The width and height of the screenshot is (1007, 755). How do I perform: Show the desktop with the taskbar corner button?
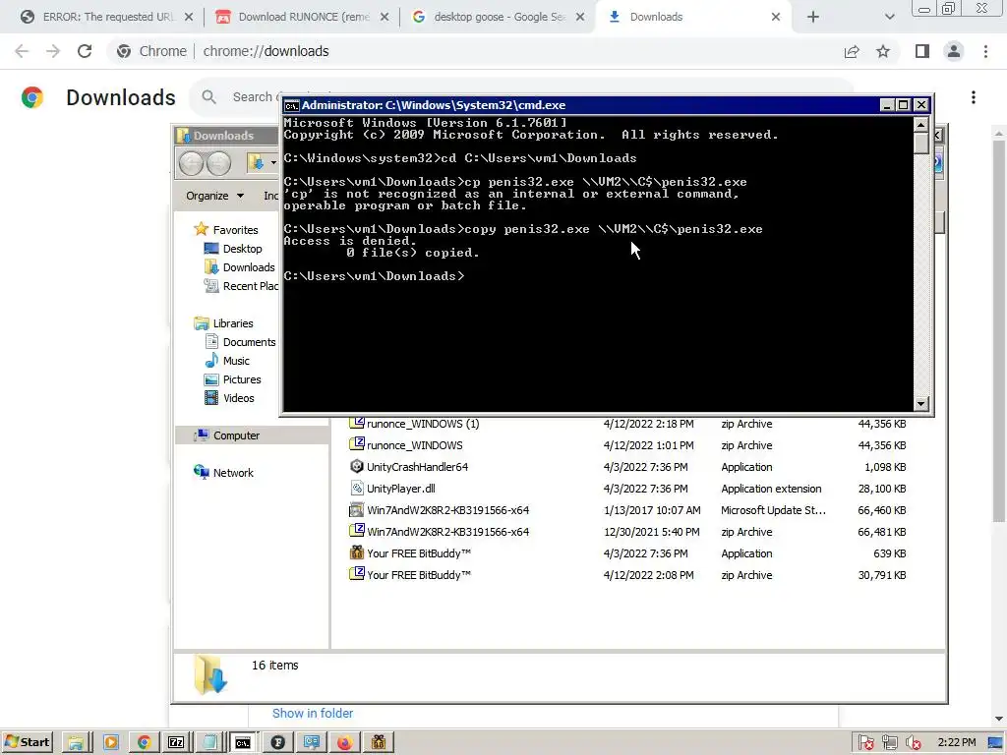(x=996, y=743)
